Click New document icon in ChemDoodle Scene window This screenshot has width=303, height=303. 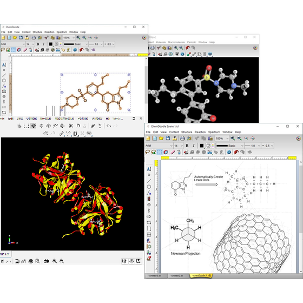(148, 138)
